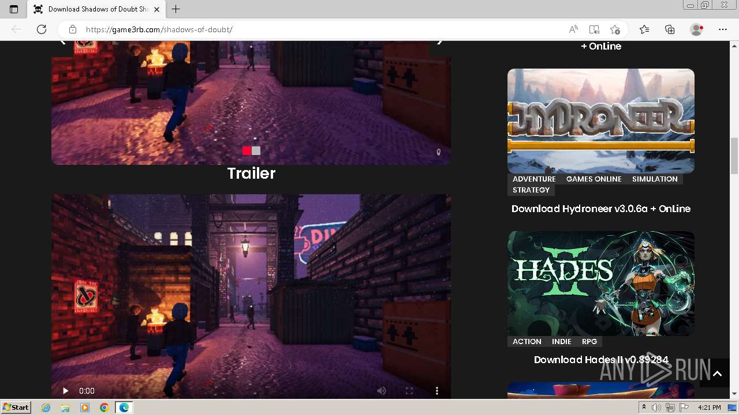739x415 pixels.
Task: Switch to Microsoft Edge taskbar icon
Action: point(124,408)
